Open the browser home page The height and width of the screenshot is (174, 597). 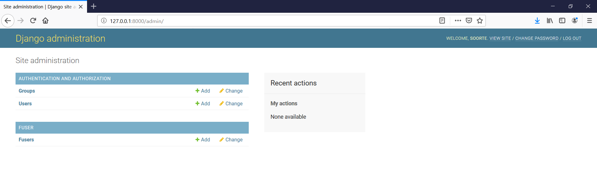click(45, 21)
